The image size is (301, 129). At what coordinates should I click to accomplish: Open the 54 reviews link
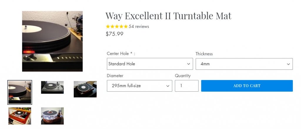[139, 27]
